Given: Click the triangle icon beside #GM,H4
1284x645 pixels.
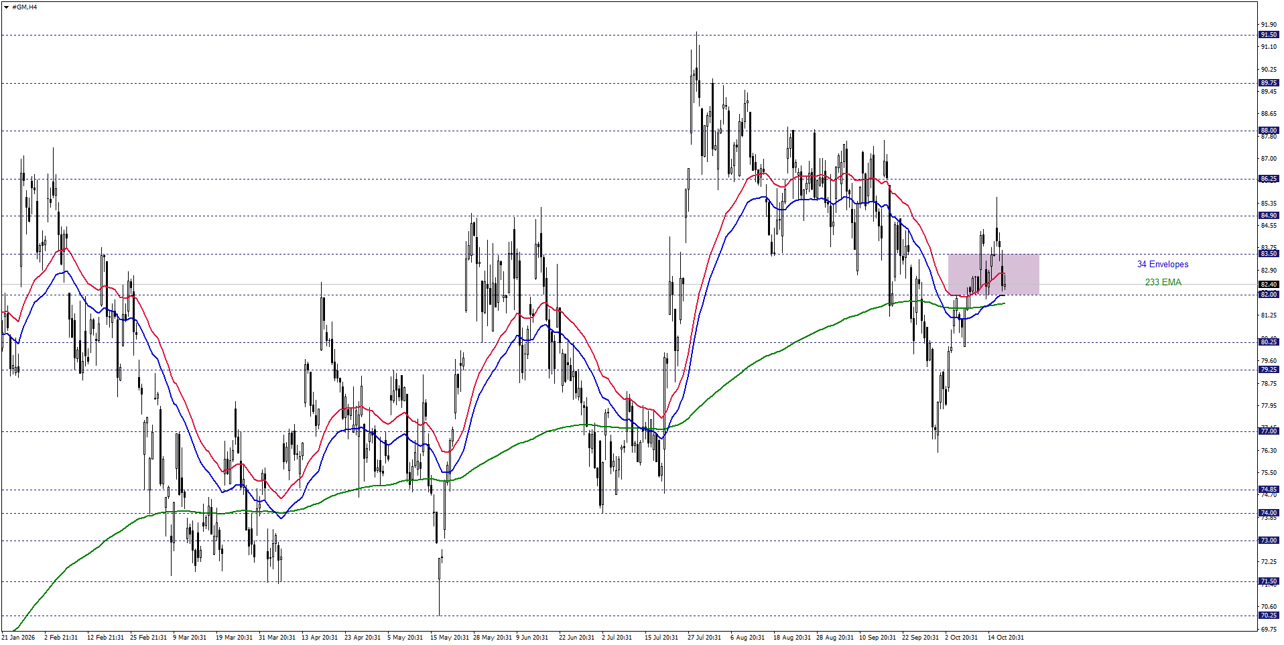Looking at the screenshot, I should click(x=6, y=7).
